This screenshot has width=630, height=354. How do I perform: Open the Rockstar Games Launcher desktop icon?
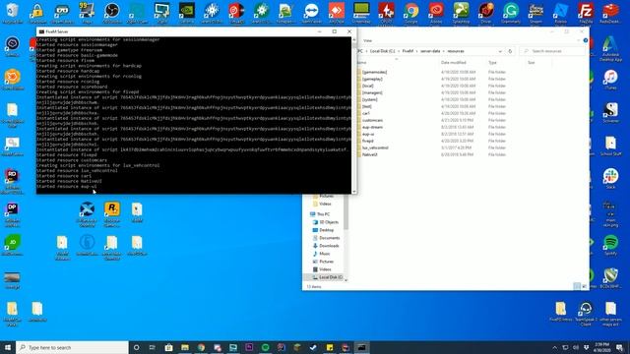tap(111, 214)
